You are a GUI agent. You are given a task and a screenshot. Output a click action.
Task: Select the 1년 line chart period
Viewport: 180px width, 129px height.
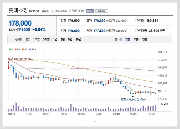click(x=55, y=39)
